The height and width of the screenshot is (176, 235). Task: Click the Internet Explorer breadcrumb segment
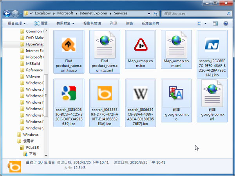94,13
